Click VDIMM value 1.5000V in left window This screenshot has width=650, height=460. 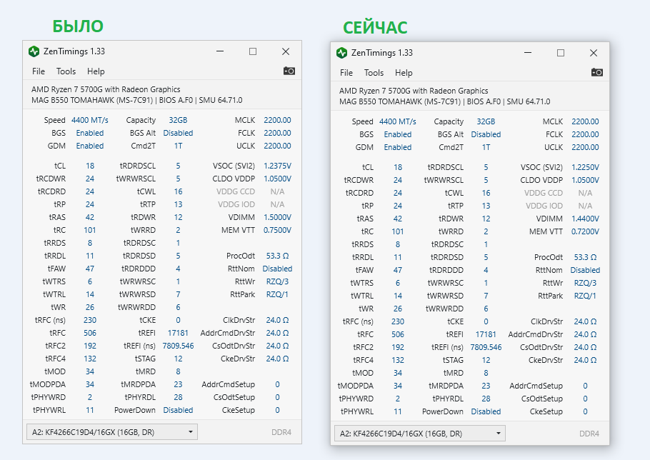277,217
